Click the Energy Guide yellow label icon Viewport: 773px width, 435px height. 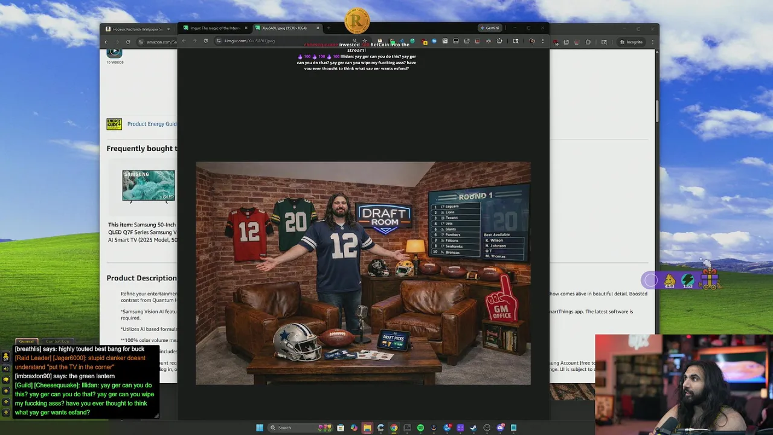[x=114, y=124]
